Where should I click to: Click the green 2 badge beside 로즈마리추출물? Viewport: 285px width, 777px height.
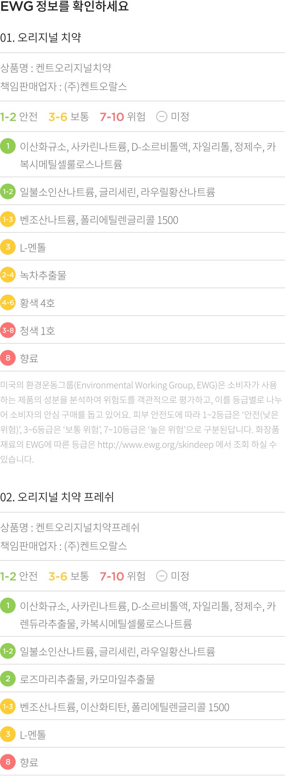8,679
